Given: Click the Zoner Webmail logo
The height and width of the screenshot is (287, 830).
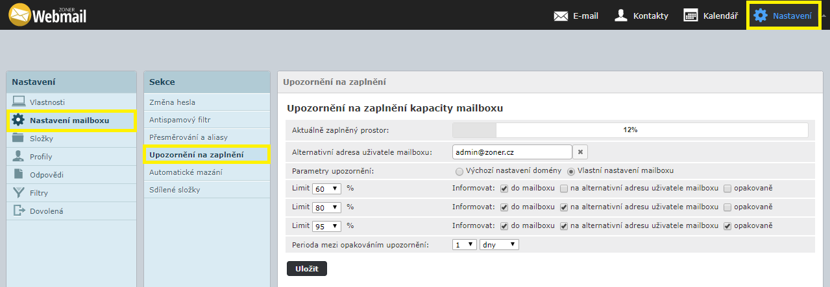Looking at the screenshot, I should click(x=47, y=14).
